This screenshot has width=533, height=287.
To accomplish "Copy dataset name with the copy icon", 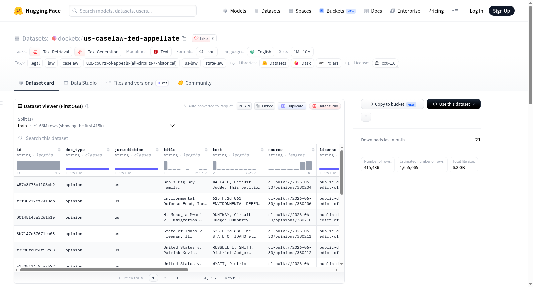I will 184,38.
